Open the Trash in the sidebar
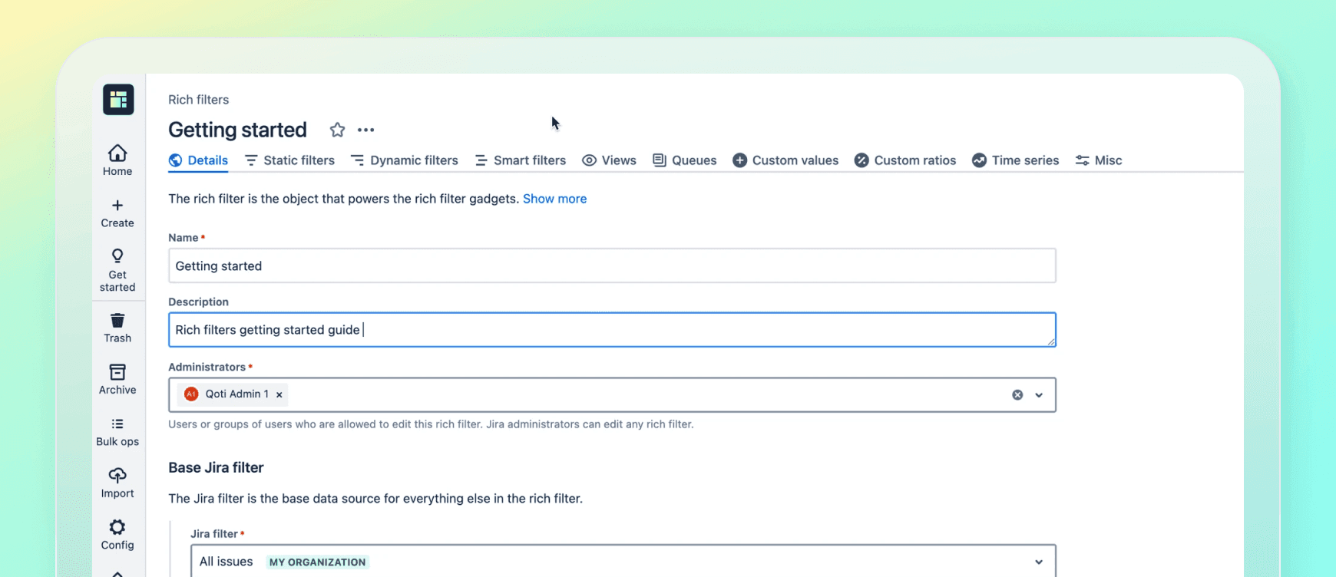Viewport: 1336px width, 577px height. (x=117, y=328)
